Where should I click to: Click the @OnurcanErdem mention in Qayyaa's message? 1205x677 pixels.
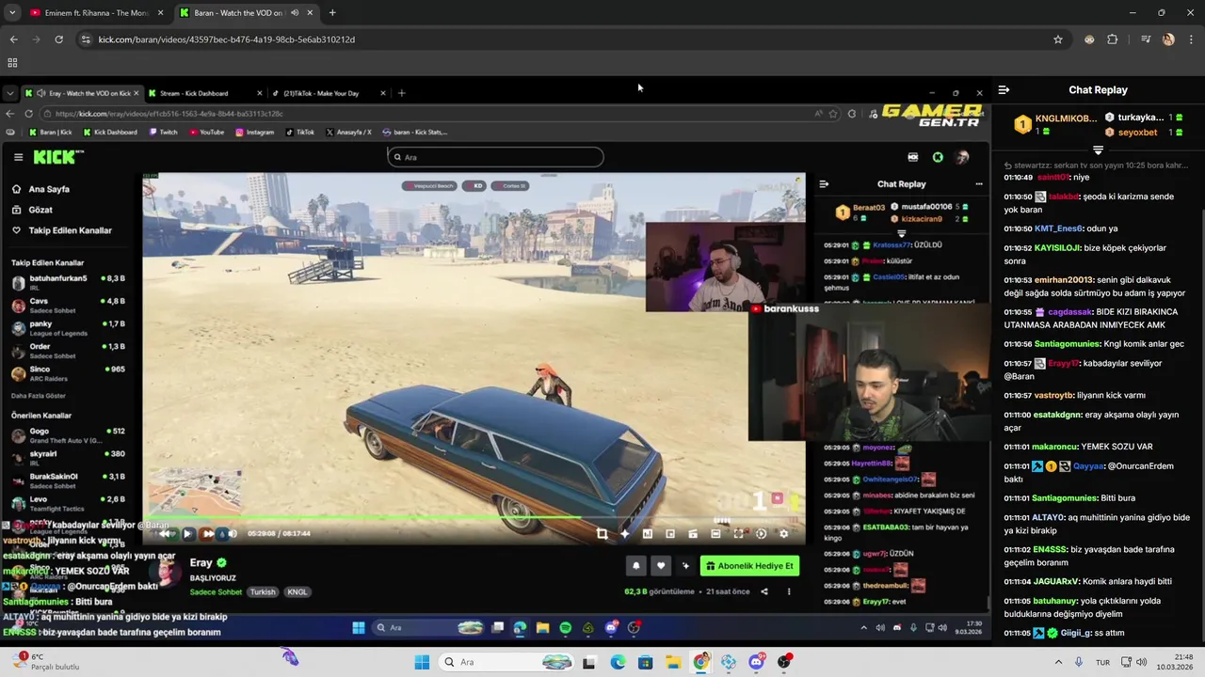click(1141, 466)
